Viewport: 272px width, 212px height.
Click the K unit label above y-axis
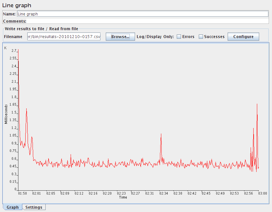pos(6,48)
